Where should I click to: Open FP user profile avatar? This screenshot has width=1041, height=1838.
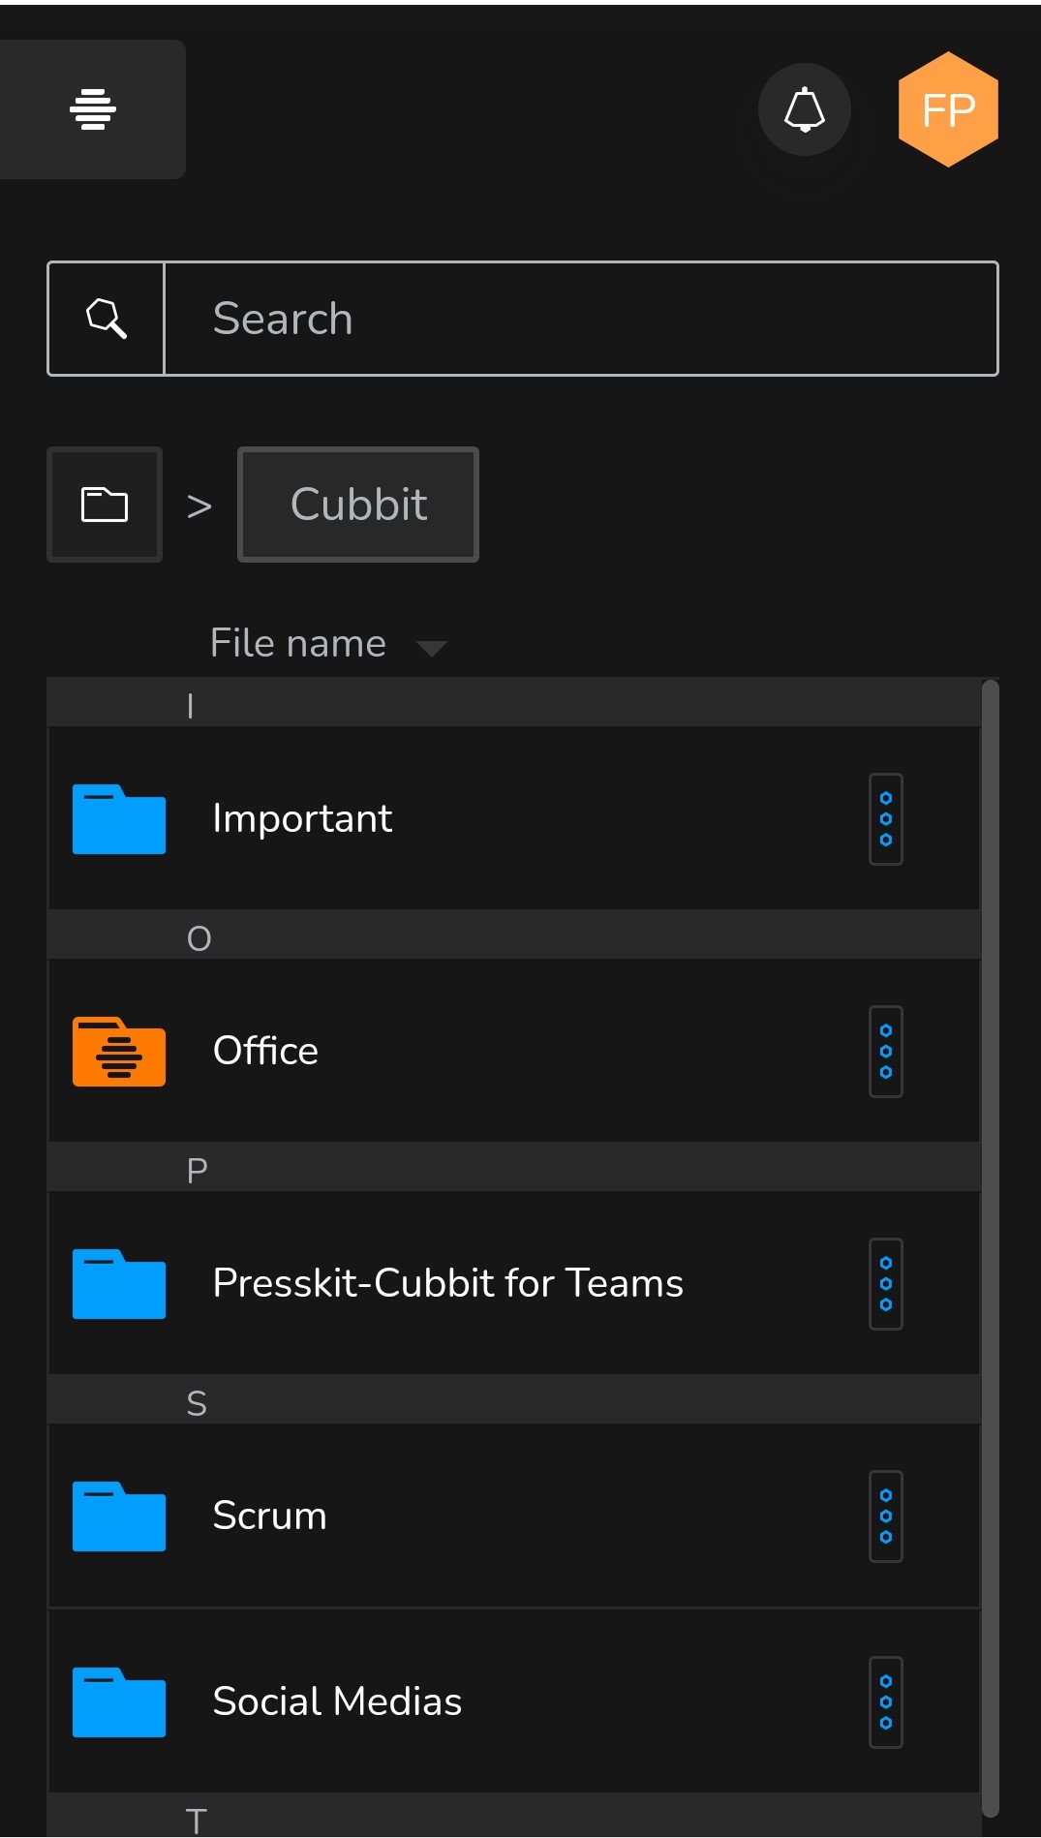948,109
